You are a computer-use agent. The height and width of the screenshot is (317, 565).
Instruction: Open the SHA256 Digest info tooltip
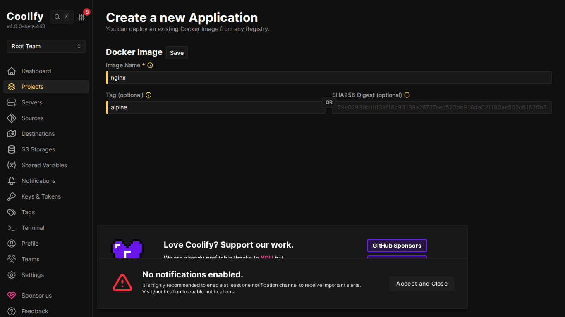point(407,95)
